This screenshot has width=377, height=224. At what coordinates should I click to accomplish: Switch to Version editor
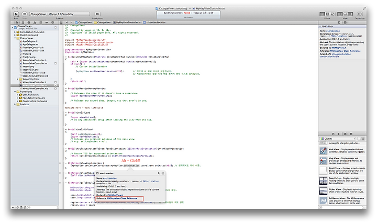click(x=333, y=14)
